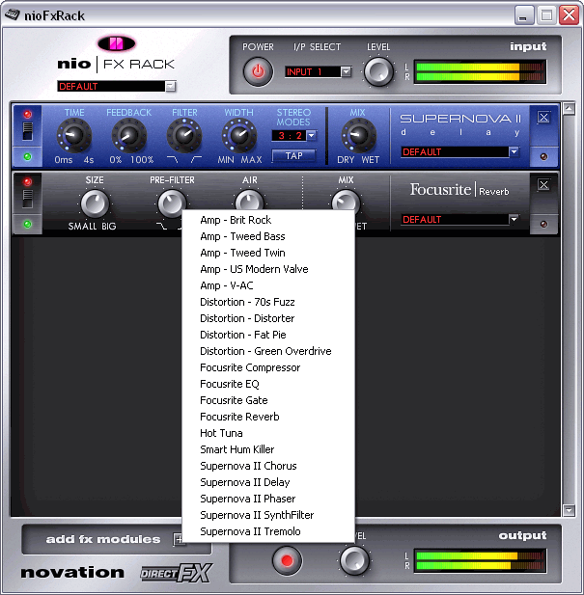Click the plus icon beside add fx modules

coord(178,539)
